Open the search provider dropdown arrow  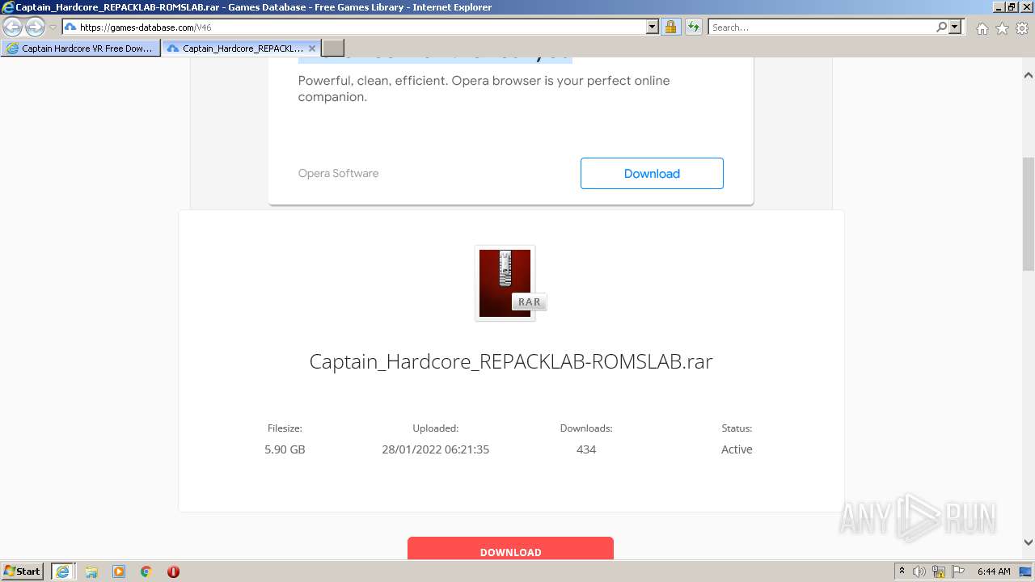(x=955, y=27)
